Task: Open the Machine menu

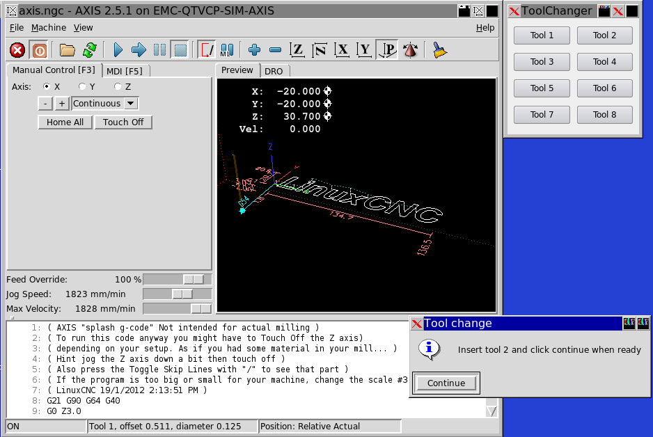Action: 49,27
